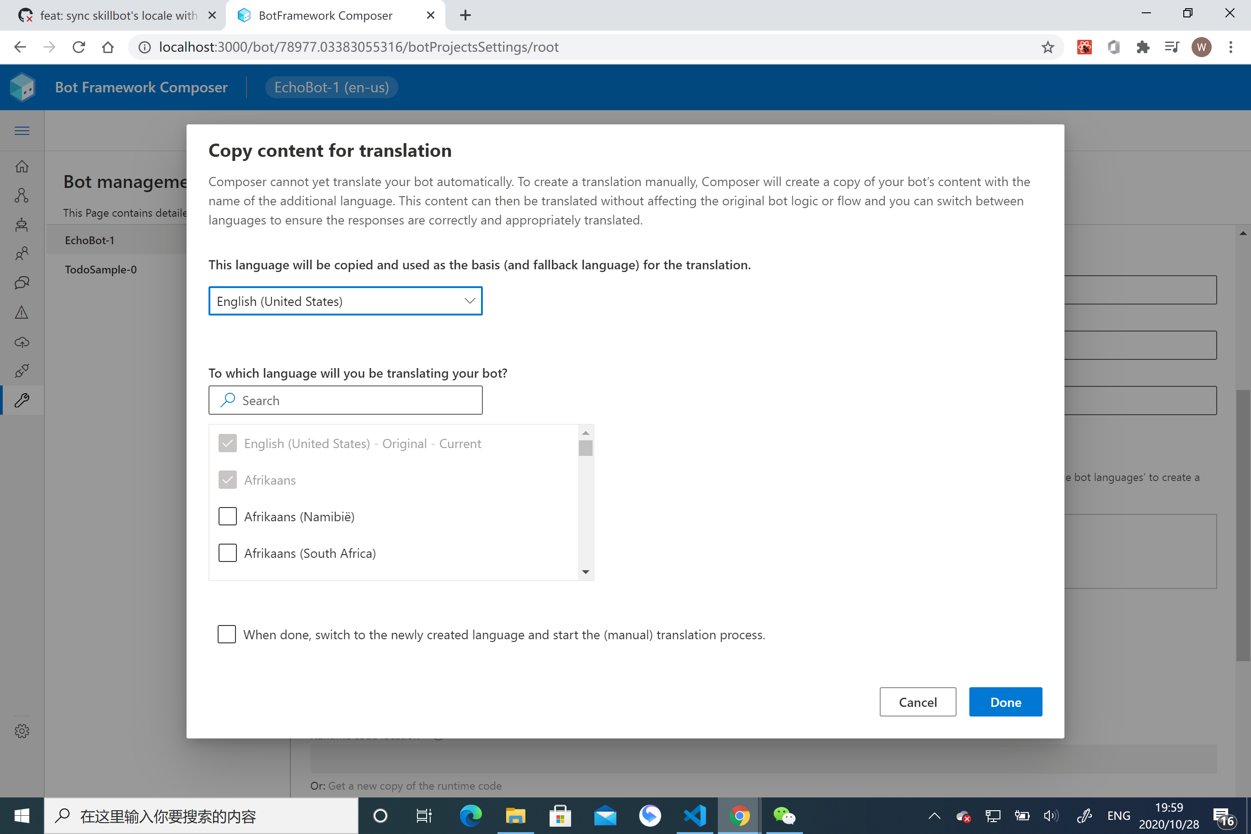
Task: Open the QnA chat bubbles icon
Action: (22, 283)
